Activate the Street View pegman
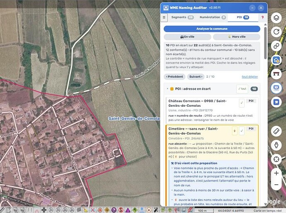This screenshot has width=286, height=213. tap(276, 145)
